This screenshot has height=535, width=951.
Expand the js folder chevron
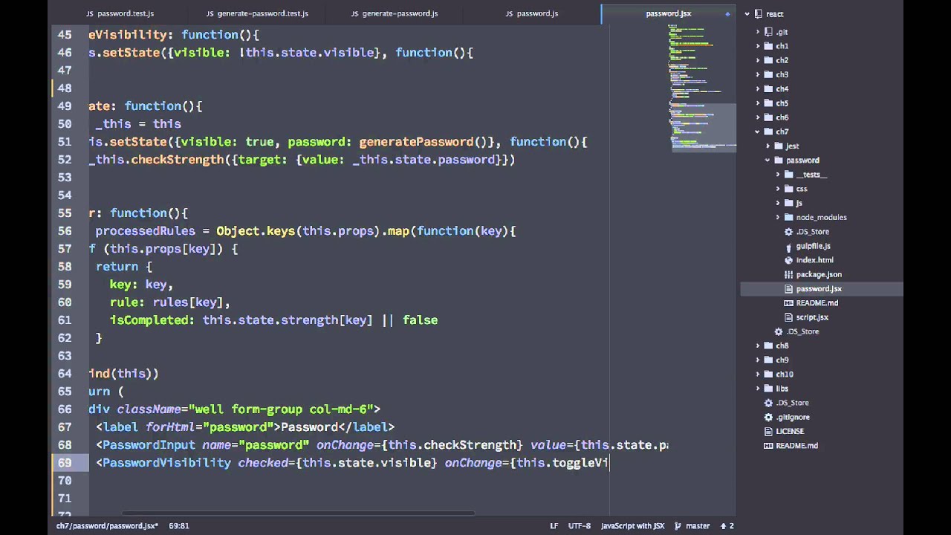pyautogui.click(x=778, y=203)
